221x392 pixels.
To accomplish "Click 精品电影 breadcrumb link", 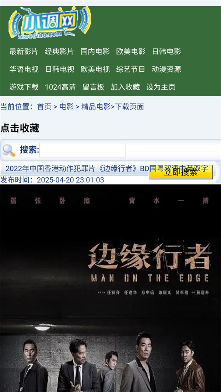I will tap(96, 107).
